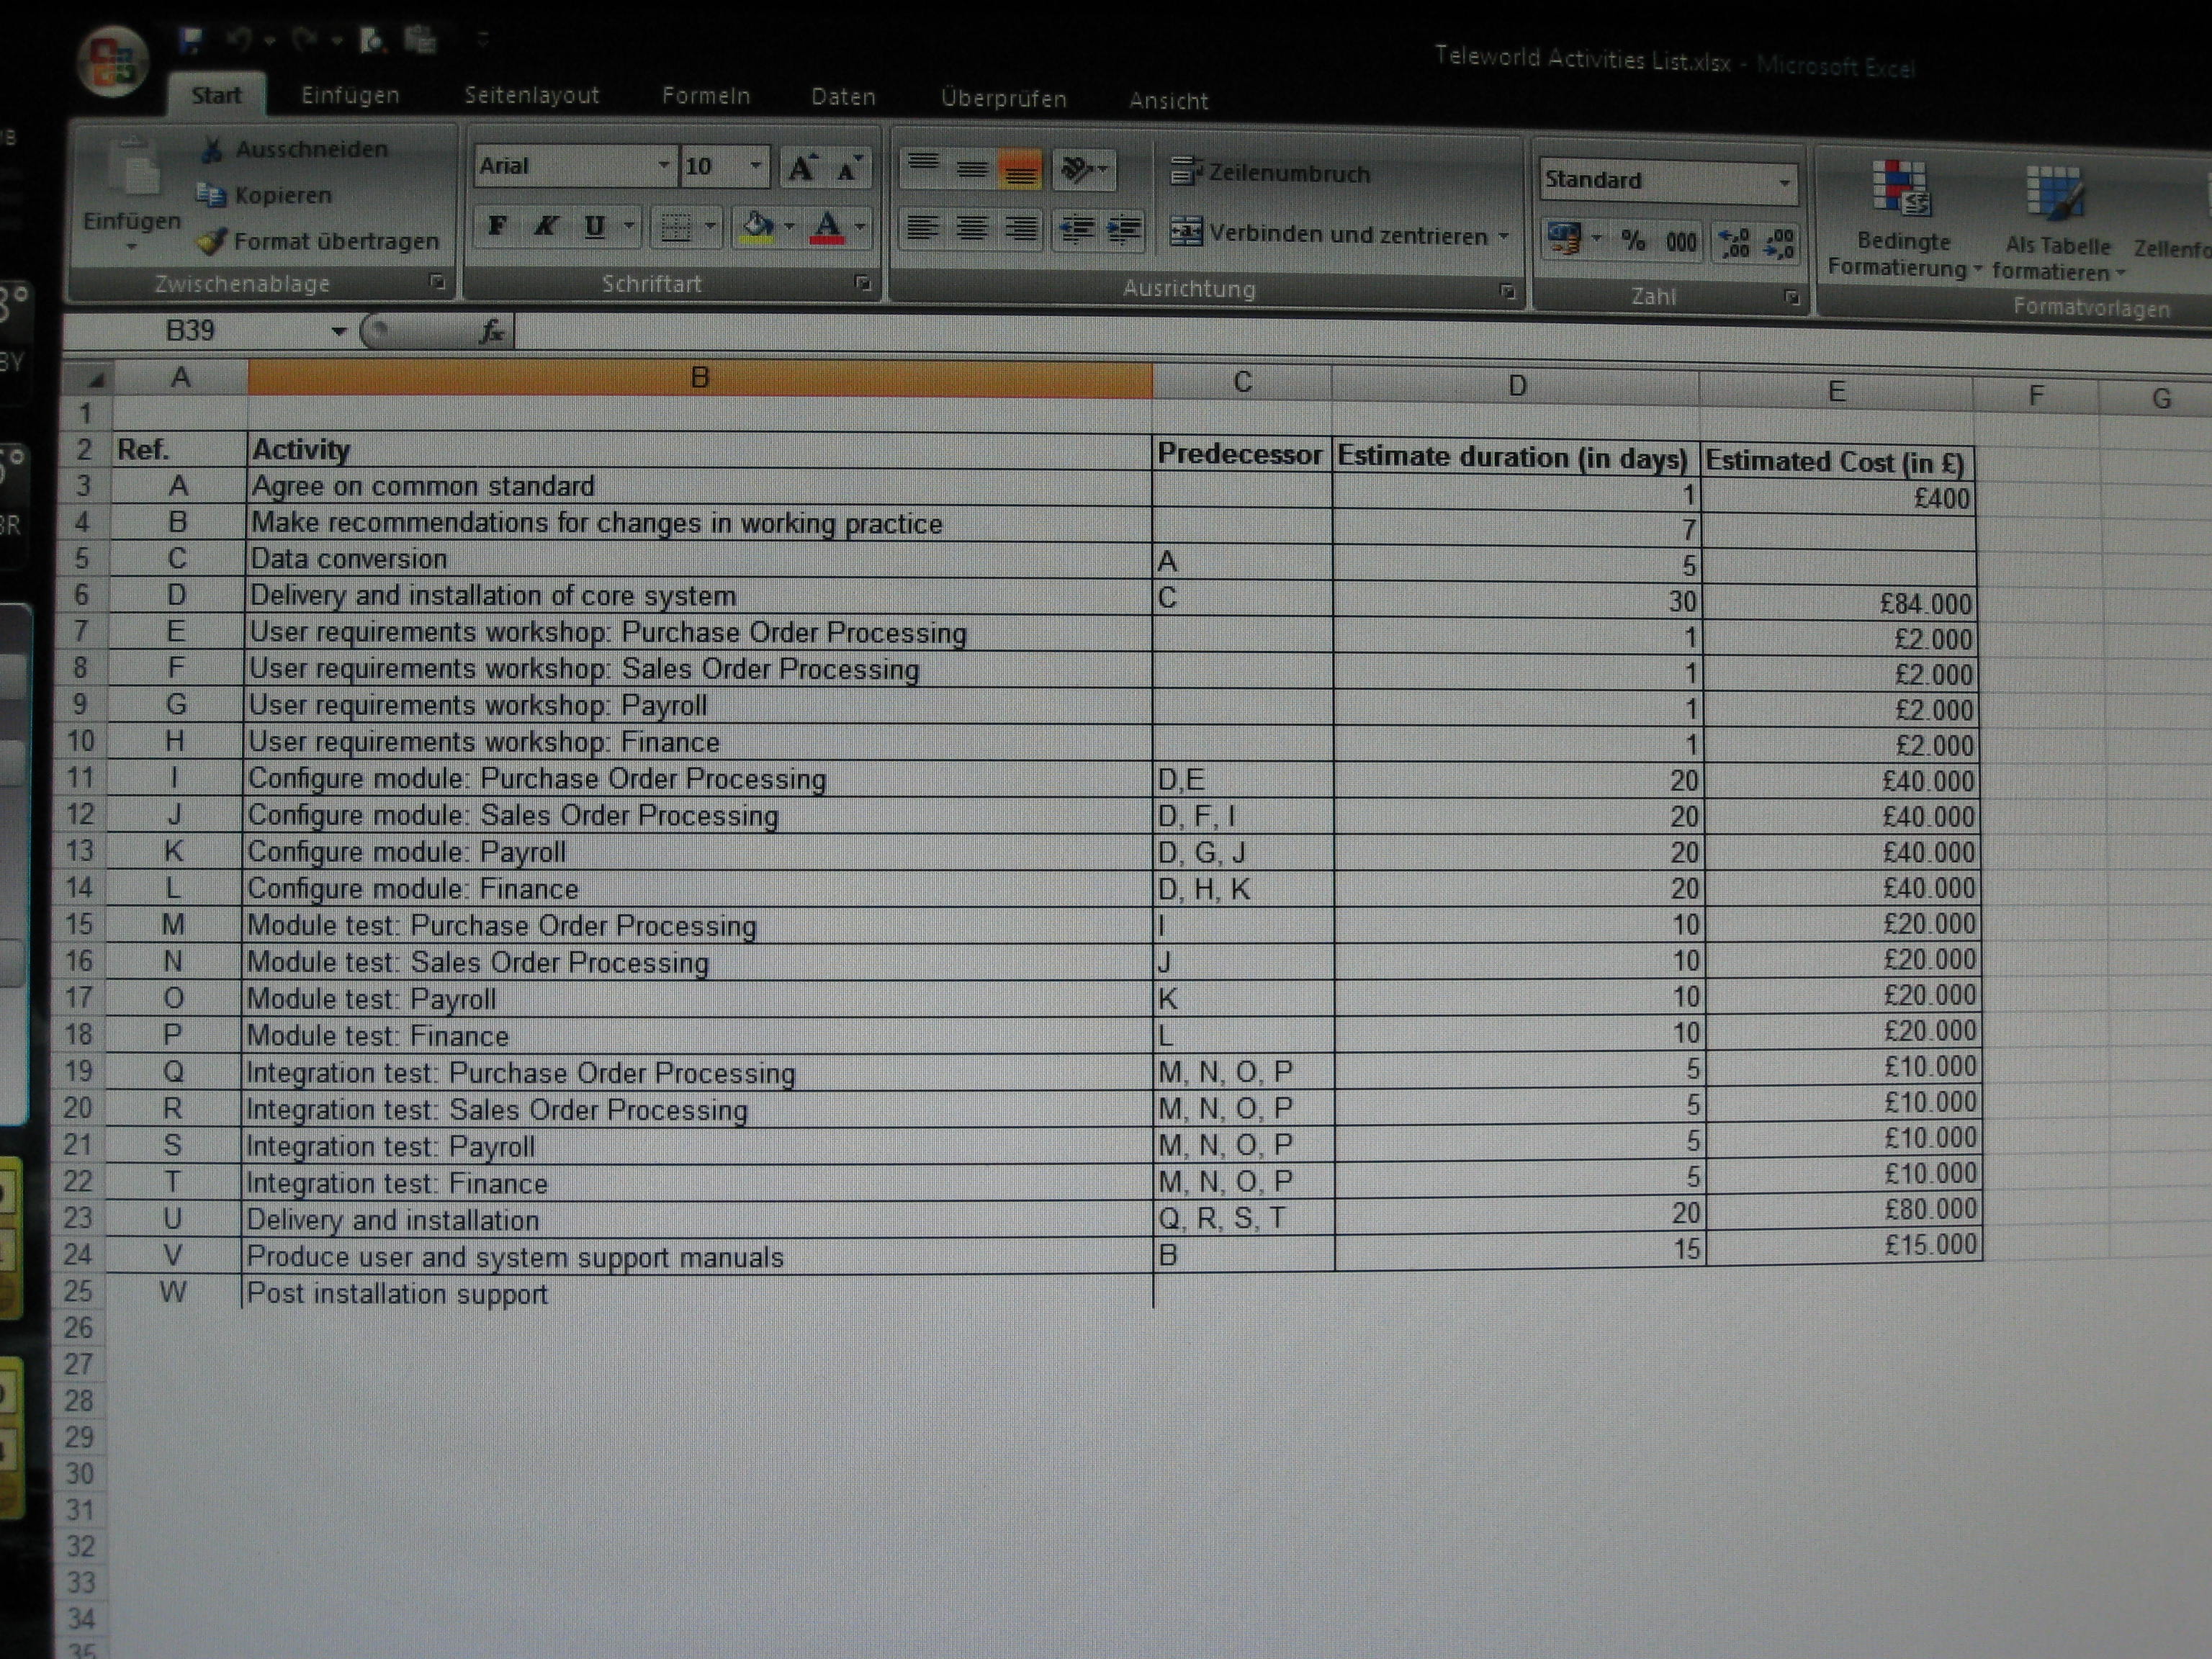
Task: Click the Format übertragen paintbrush icon
Action: click(x=211, y=241)
